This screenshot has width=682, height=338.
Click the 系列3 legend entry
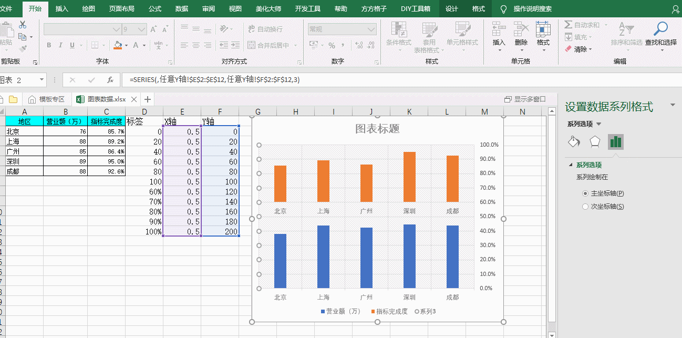[x=425, y=311]
